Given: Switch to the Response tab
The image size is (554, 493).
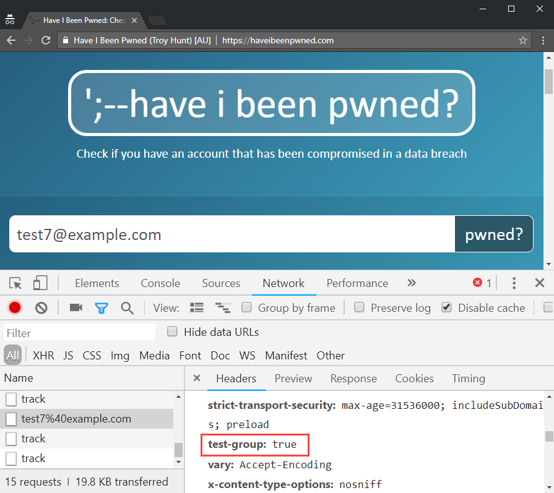Looking at the screenshot, I should (353, 379).
